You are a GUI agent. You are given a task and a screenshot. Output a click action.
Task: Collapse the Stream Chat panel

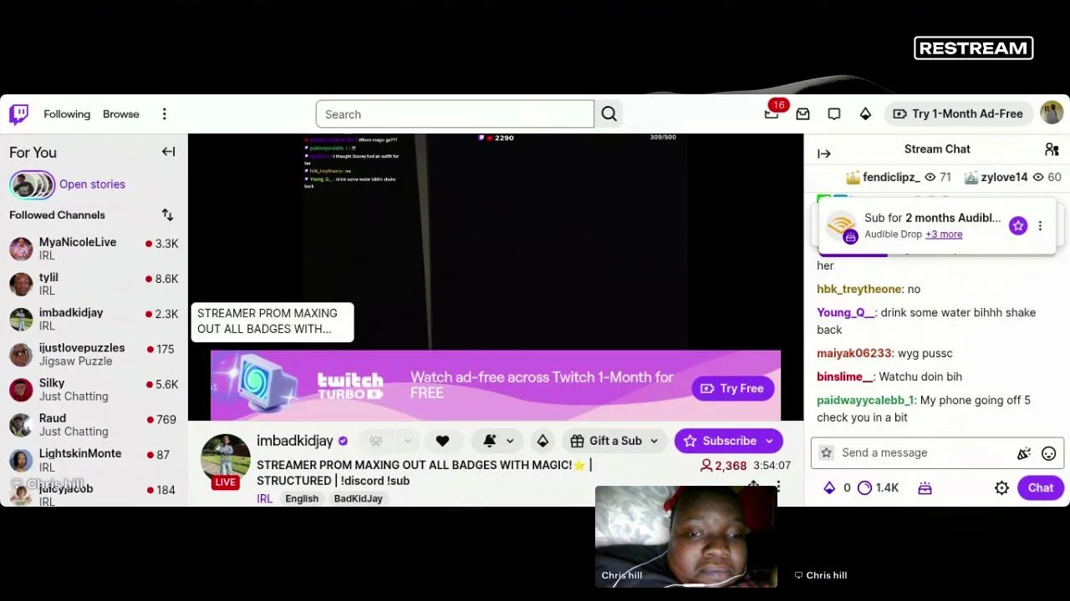click(823, 154)
